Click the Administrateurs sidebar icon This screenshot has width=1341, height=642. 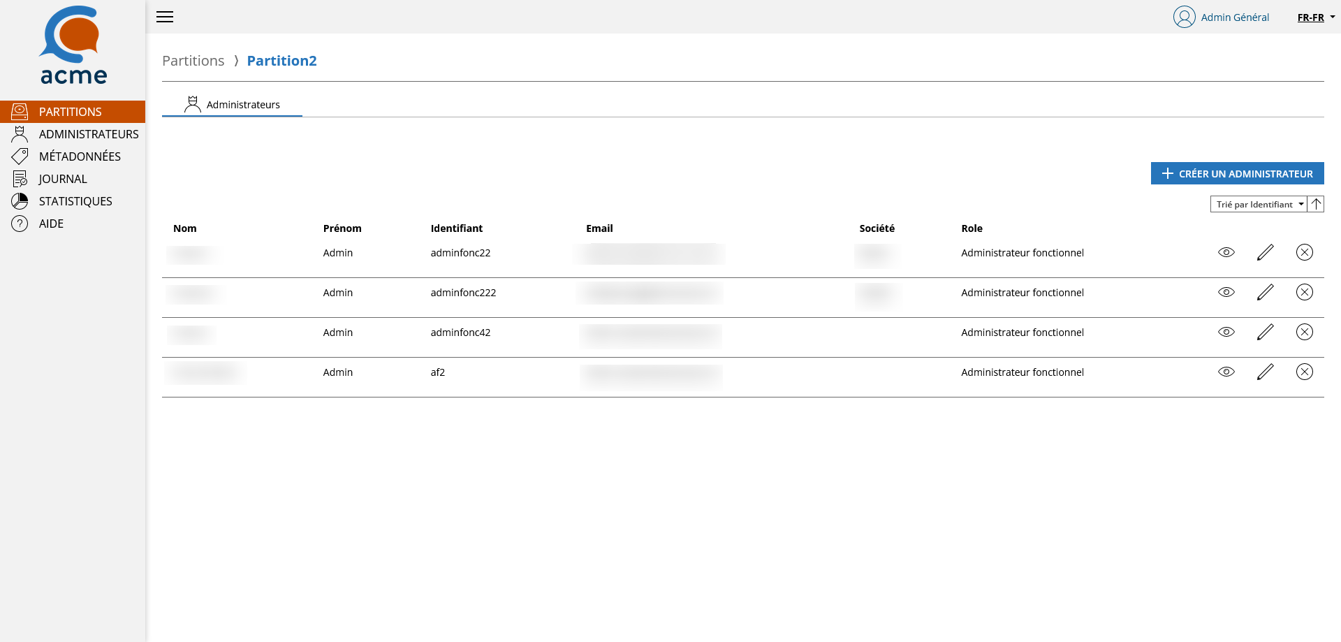(20, 134)
